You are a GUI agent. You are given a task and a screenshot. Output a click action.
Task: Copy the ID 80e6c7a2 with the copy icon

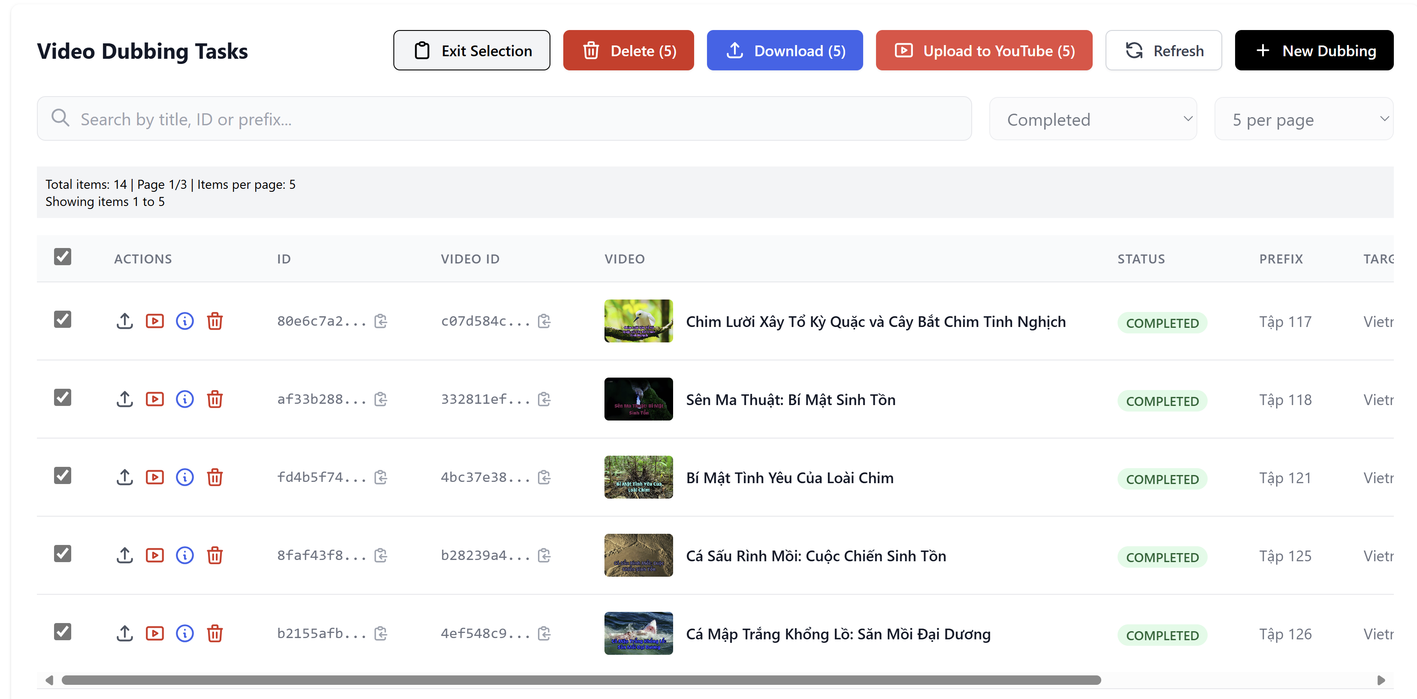(x=381, y=321)
